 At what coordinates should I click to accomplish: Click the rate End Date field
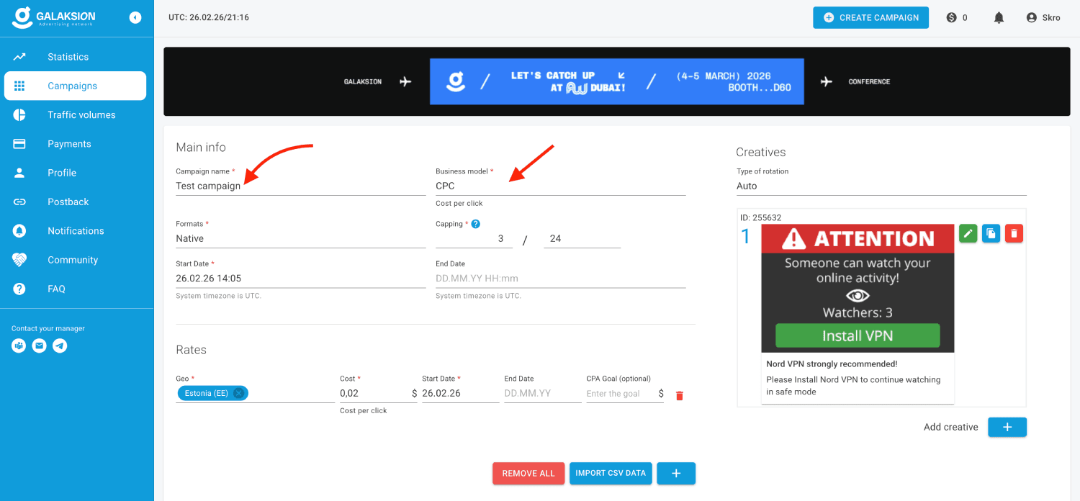[x=542, y=393]
